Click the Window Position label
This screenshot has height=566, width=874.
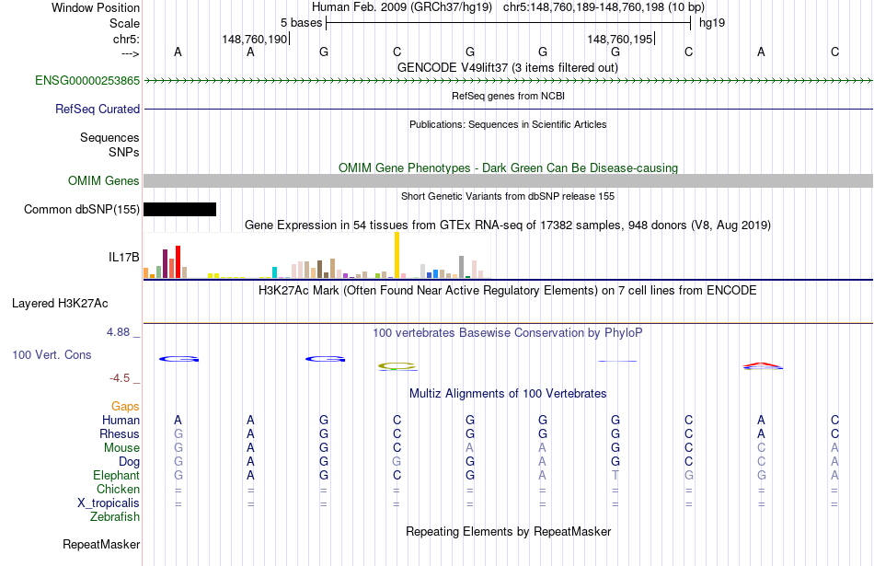point(96,7)
